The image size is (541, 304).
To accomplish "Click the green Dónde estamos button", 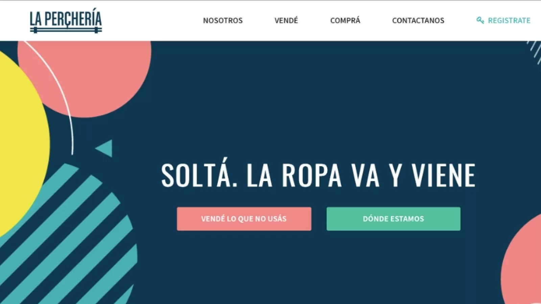I will (x=394, y=219).
